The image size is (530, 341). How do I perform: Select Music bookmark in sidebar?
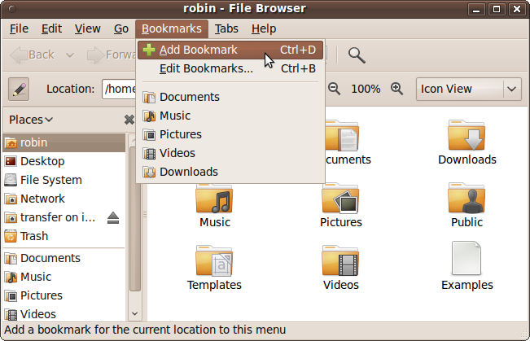[x=64, y=277]
